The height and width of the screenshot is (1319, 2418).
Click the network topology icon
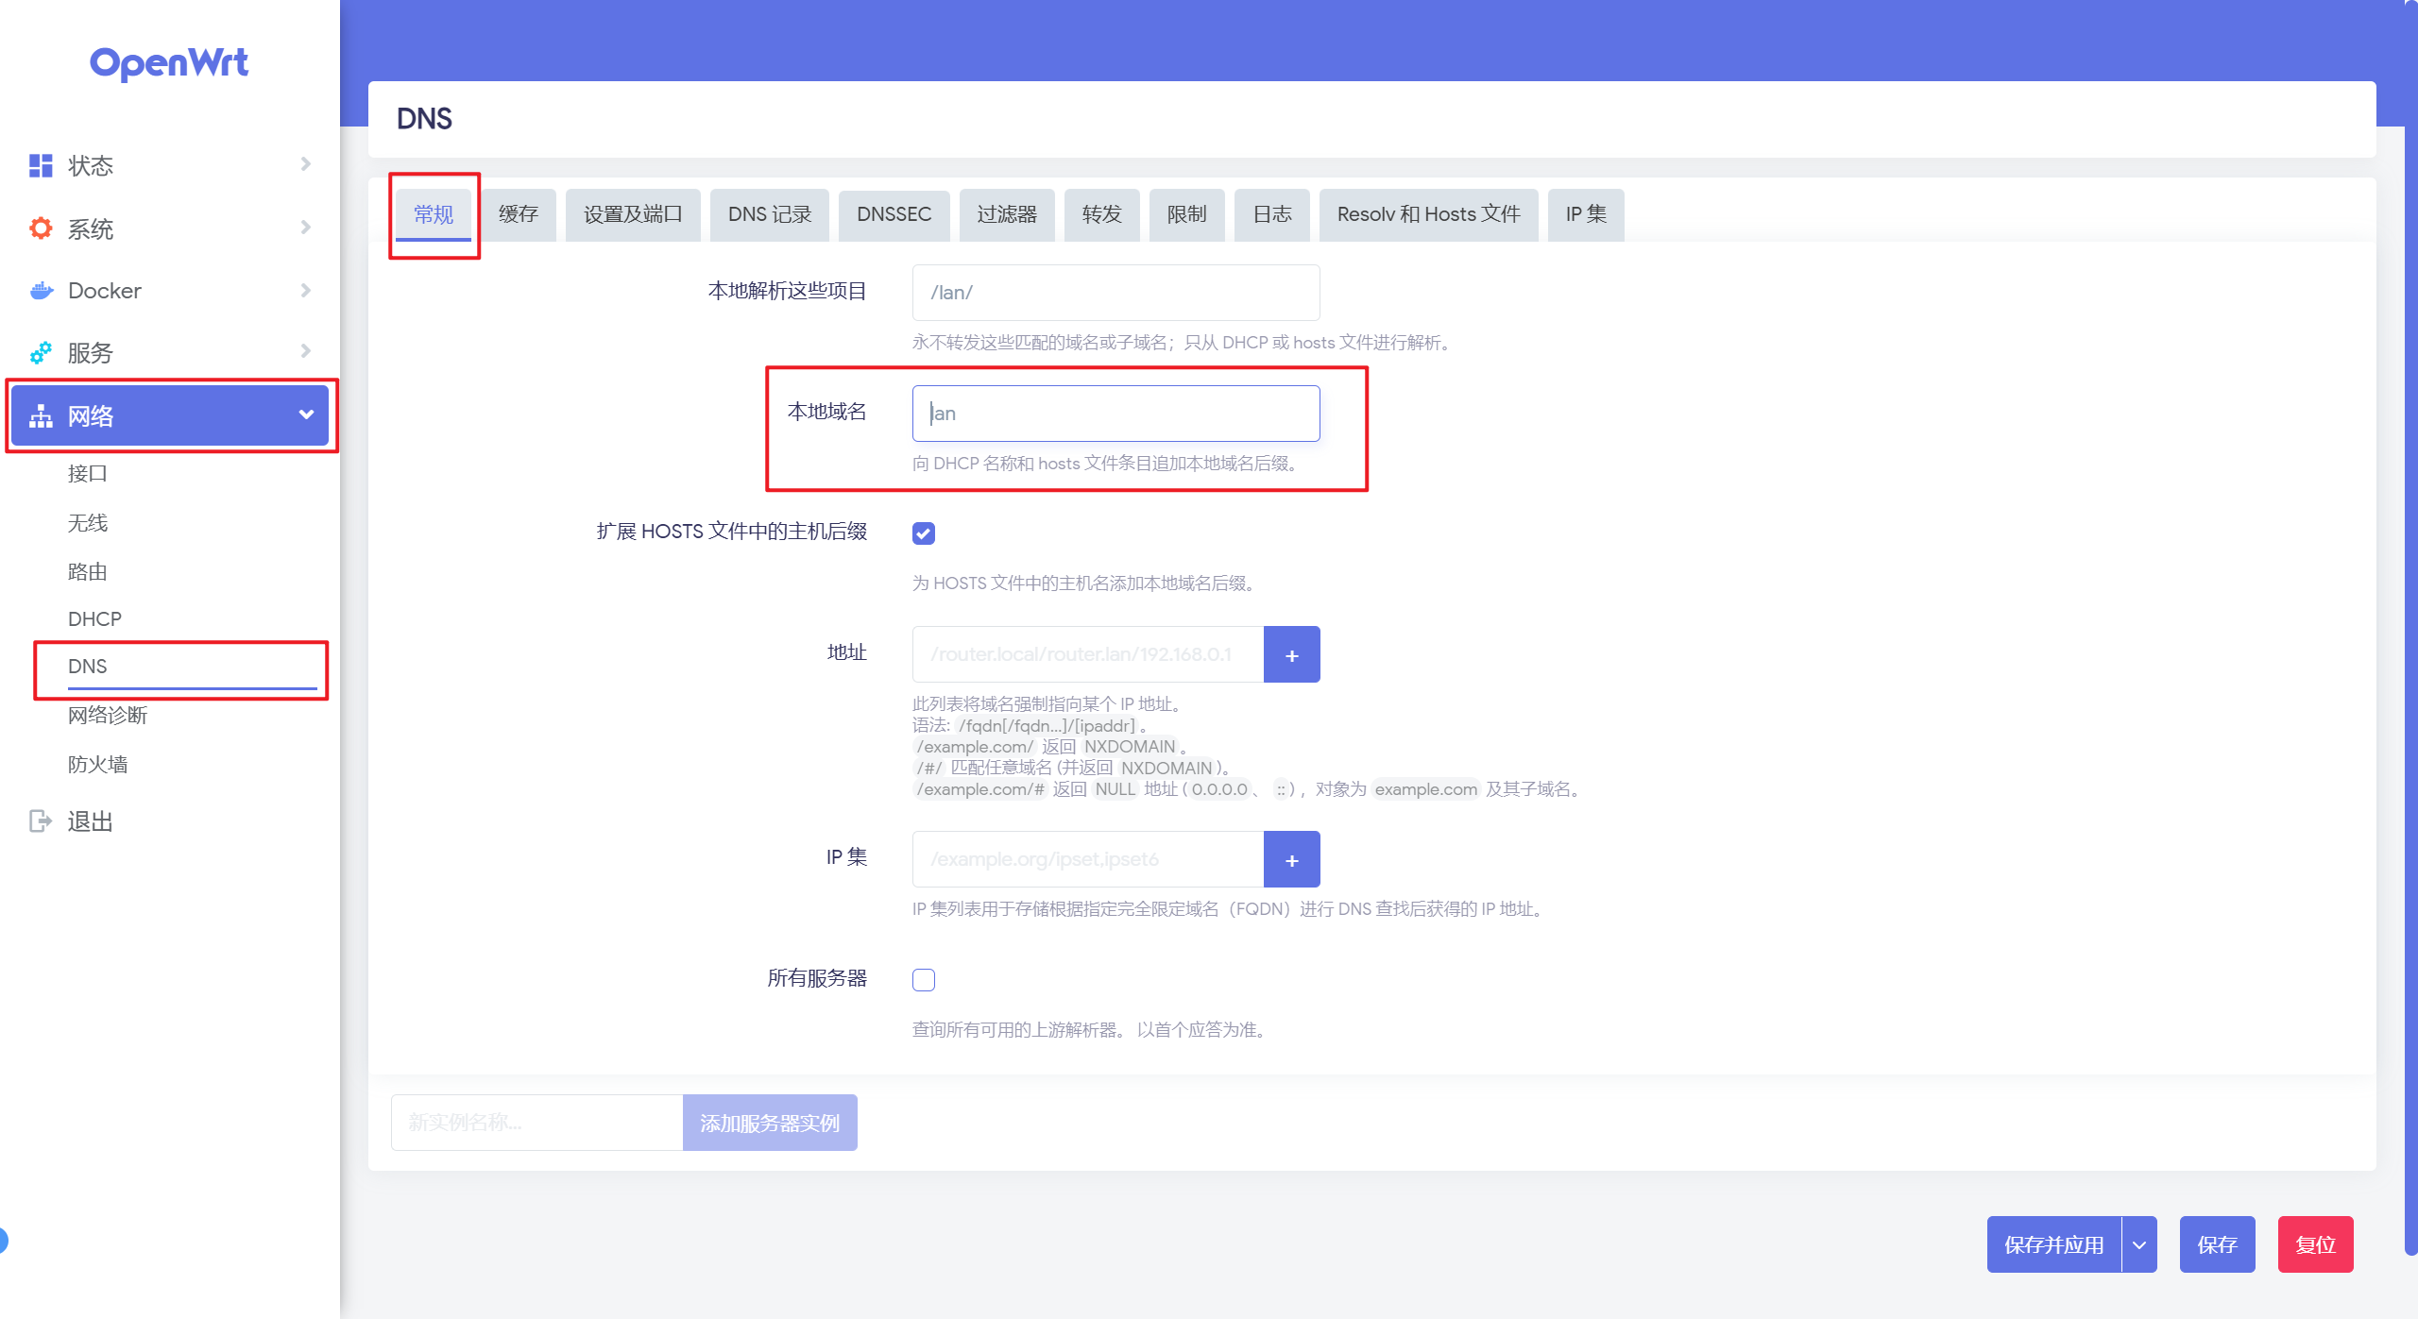[x=41, y=415]
